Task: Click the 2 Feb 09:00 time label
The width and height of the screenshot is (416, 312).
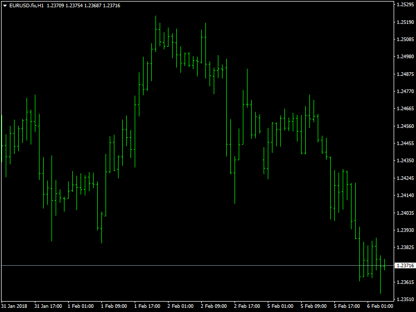Action: click(x=214, y=306)
